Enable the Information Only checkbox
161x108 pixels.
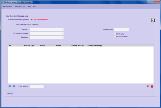coord(115,36)
